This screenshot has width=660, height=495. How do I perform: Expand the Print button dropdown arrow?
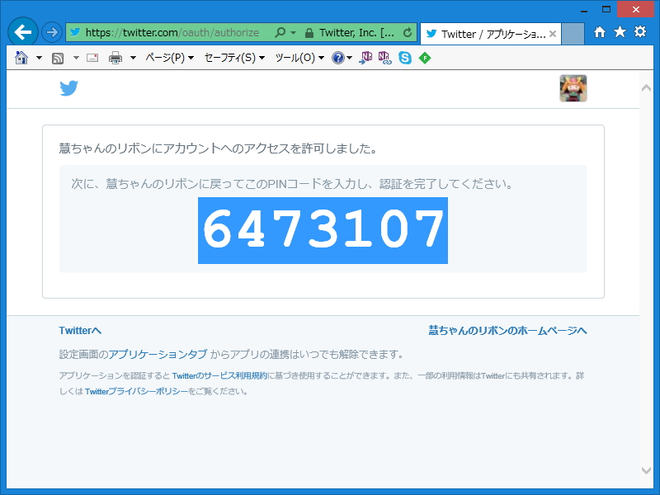pos(134,58)
